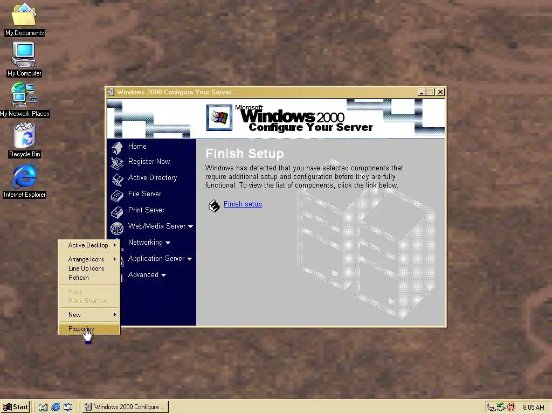Image resolution: width=552 pixels, height=414 pixels.
Task: Choose Refresh from context menu
Action: 89,278
